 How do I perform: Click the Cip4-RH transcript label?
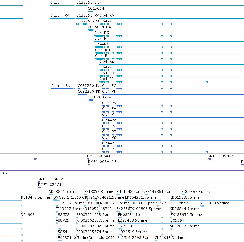tap(103, 50)
